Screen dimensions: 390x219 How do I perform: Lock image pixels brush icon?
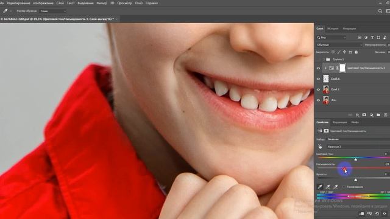(339, 52)
